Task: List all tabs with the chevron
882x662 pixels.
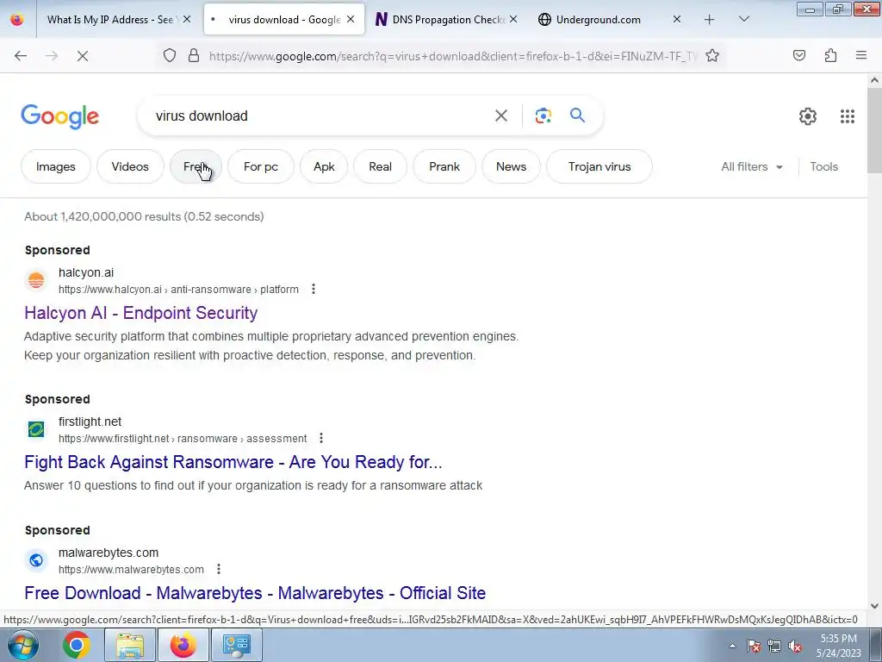Action: (x=743, y=19)
